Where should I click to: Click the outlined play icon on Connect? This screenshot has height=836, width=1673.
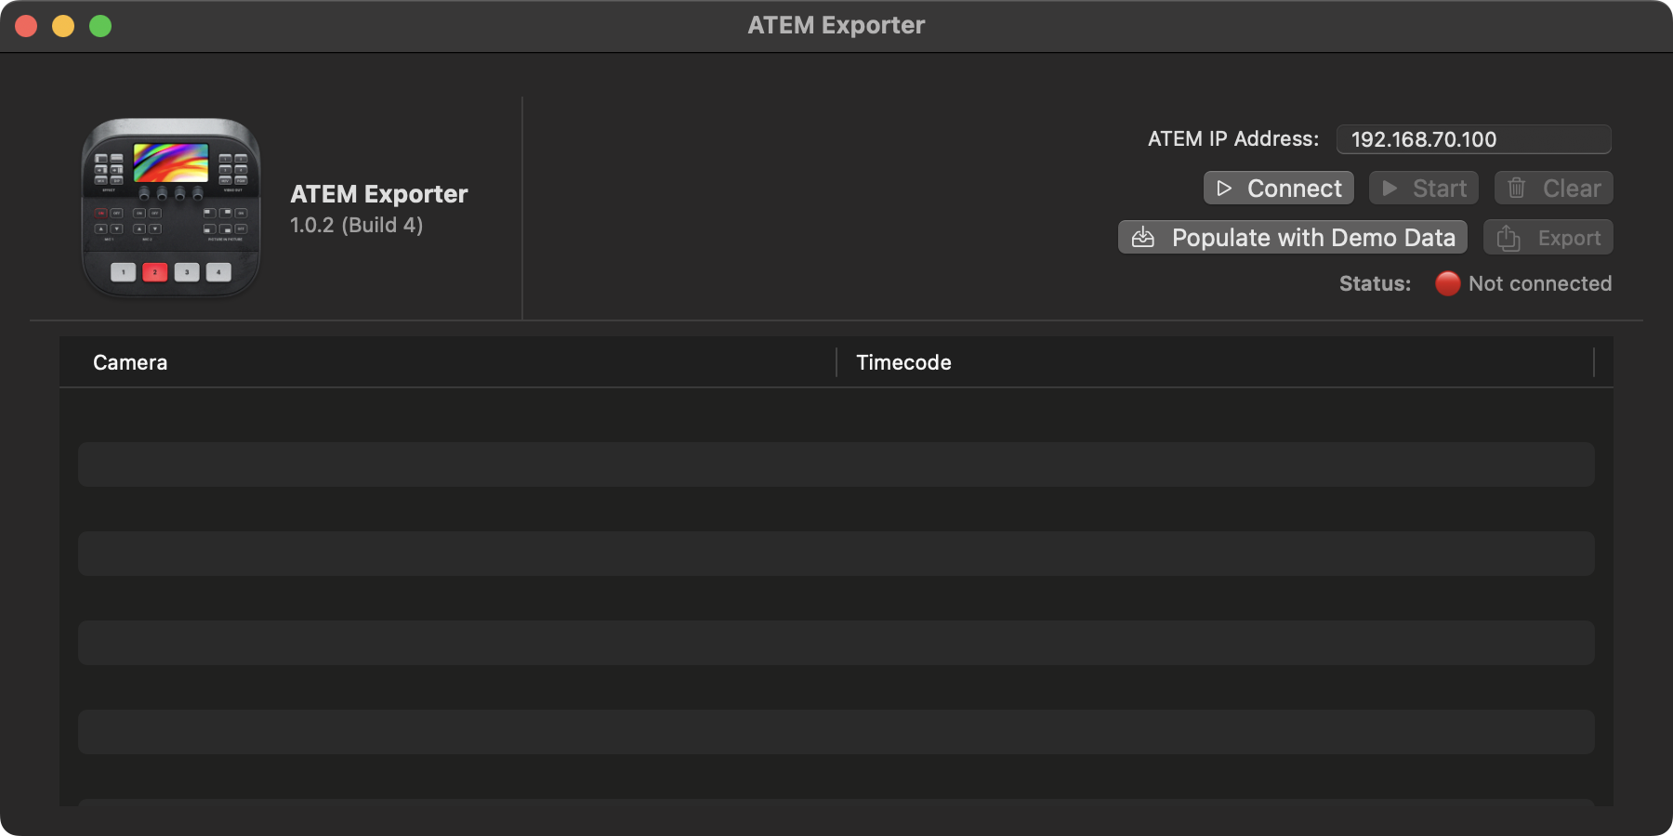1224,189
